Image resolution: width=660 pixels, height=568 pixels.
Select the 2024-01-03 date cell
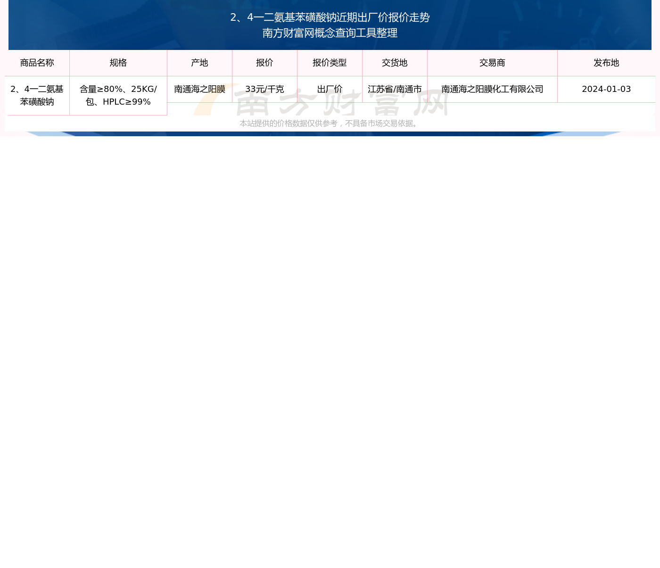[606, 89]
